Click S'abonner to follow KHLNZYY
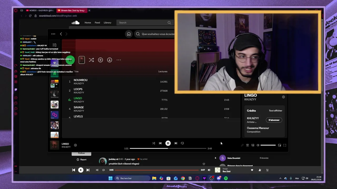The height and width of the screenshot is (189, 337). click(274, 120)
